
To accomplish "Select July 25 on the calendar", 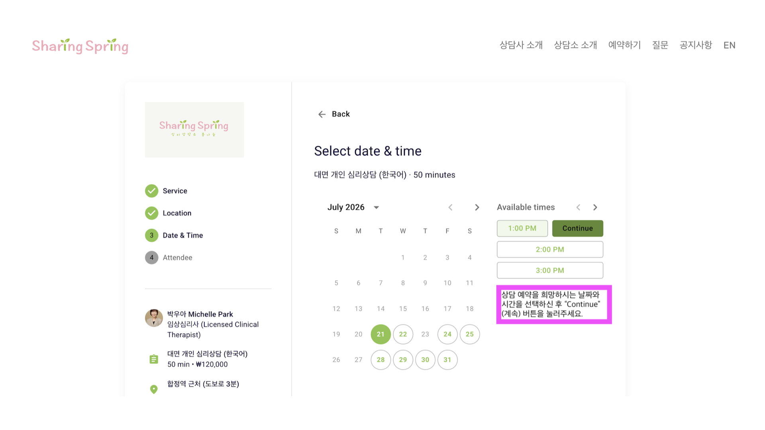I will coord(470,334).
